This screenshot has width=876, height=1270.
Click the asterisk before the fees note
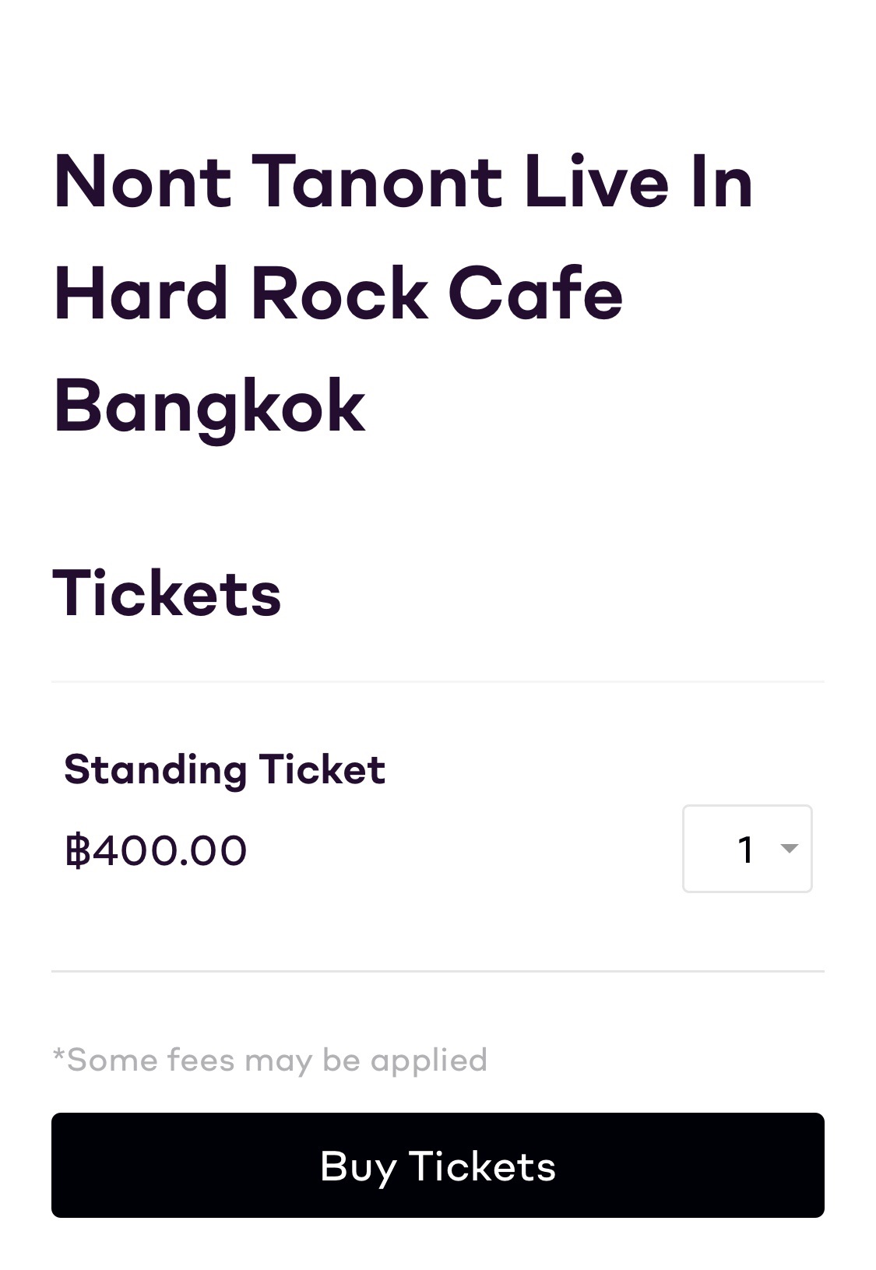(x=59, y=1057)
